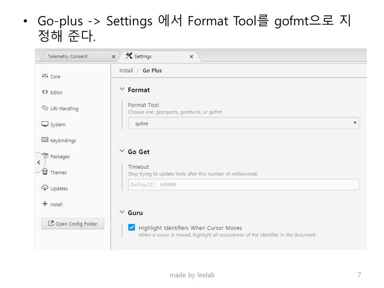This screenshot has width=384, height=288.
Task: Click the URI Handling link icon
Action: tap(45, 108)
